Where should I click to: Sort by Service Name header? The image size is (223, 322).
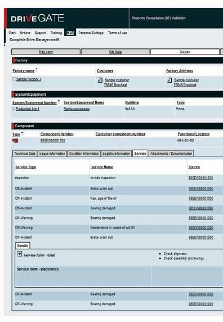(x=102, y=167)
